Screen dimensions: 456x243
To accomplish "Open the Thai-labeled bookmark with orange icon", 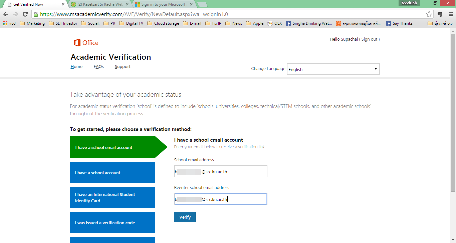I will click(358, 23).
